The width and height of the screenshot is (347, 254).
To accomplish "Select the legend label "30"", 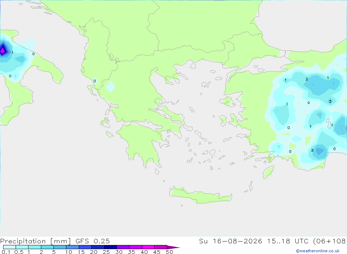I will [x=119, y=252].
